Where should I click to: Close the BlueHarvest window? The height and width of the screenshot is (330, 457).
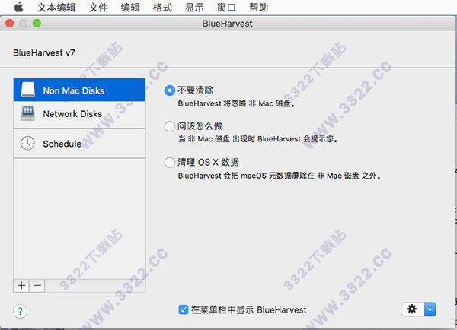[x=10, y=23]
